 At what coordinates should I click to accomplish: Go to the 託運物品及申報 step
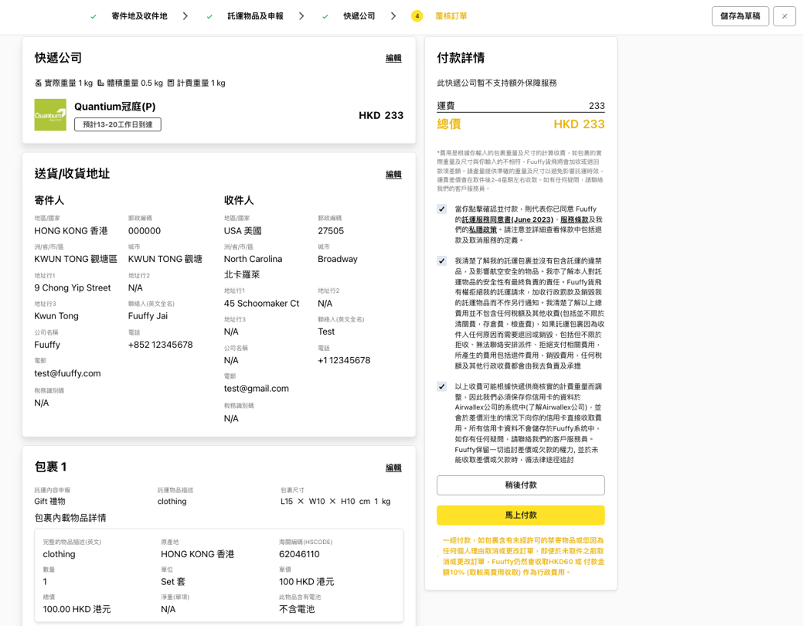[255, 16]
